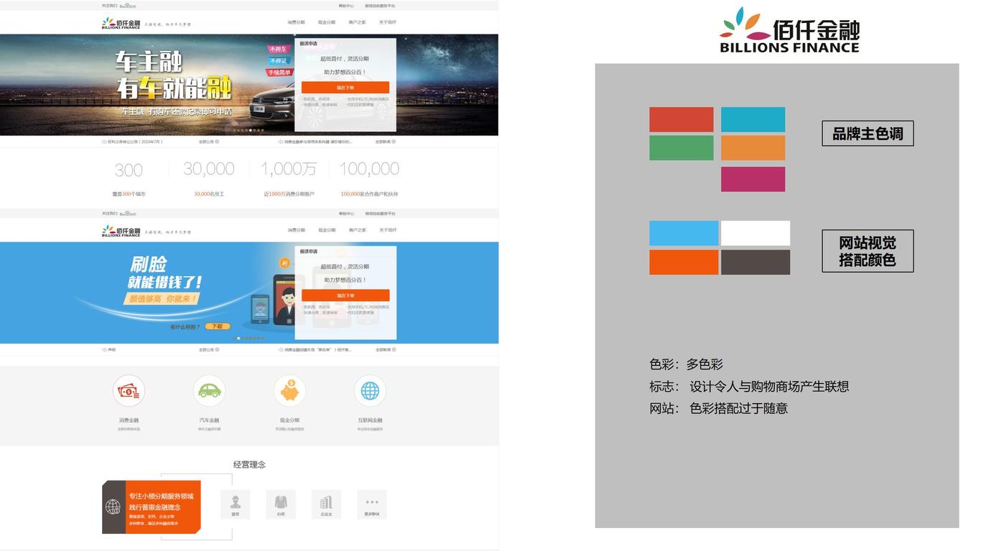
Task: Pick the white website color swatch
Action: pyautogui.click(x=755, y=233)
